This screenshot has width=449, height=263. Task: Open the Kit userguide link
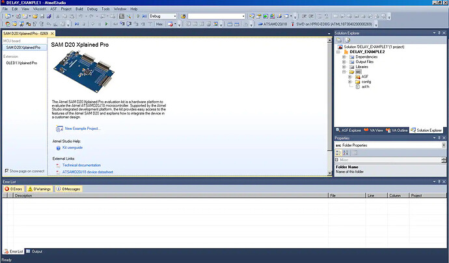(x=72, y=147)
